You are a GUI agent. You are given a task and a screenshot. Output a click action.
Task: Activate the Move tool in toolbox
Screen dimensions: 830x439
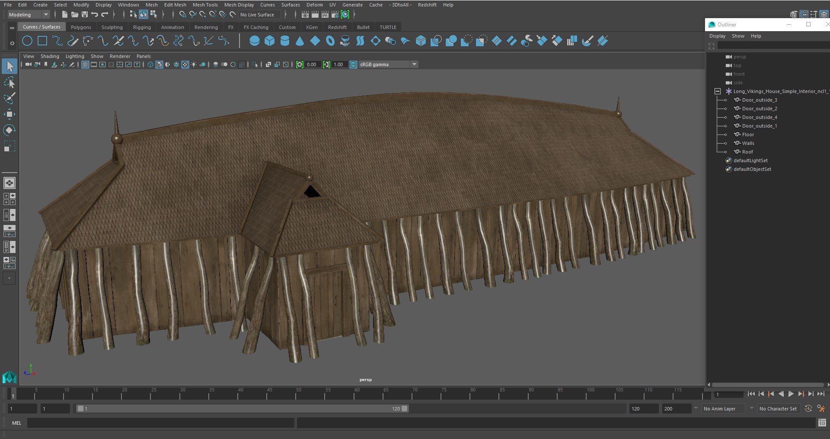point(10,114)
